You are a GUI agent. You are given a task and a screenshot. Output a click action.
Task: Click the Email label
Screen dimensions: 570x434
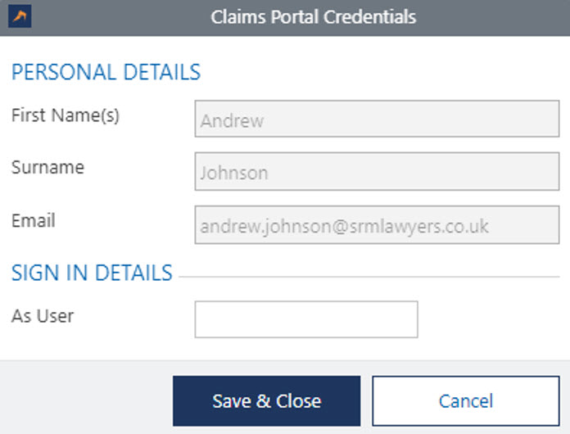tap(34, 220)
